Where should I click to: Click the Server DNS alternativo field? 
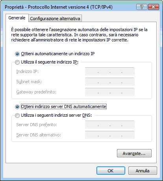click(109, 135)
